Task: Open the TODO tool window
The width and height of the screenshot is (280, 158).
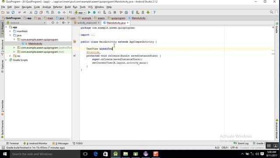Action: [x=77, y=144]
